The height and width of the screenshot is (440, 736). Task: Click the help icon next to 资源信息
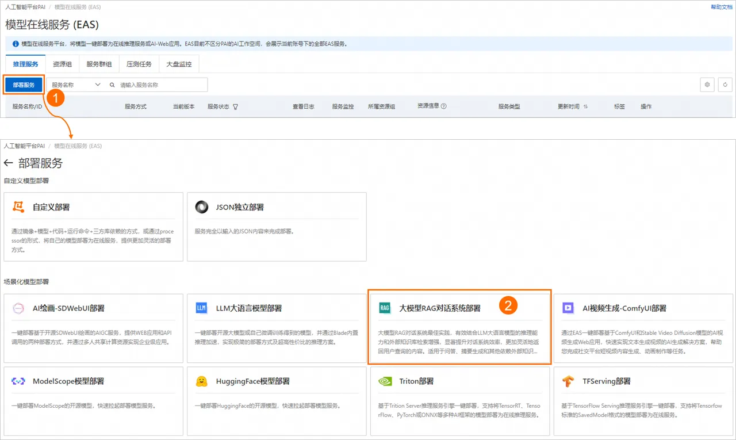(x=444, y=106)
